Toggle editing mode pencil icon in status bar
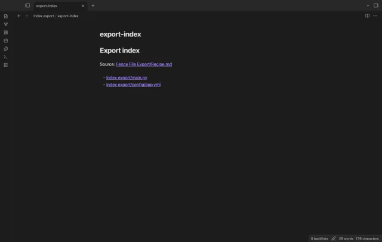 tap(334, 238)
